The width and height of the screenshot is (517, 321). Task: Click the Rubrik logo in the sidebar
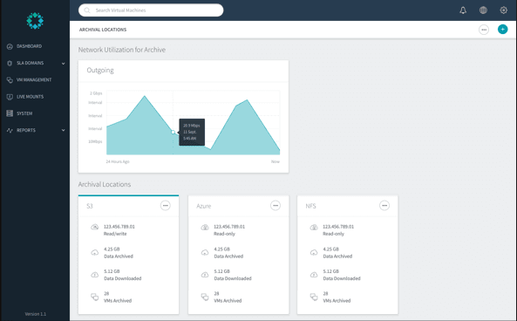click(x=35, y=21)
